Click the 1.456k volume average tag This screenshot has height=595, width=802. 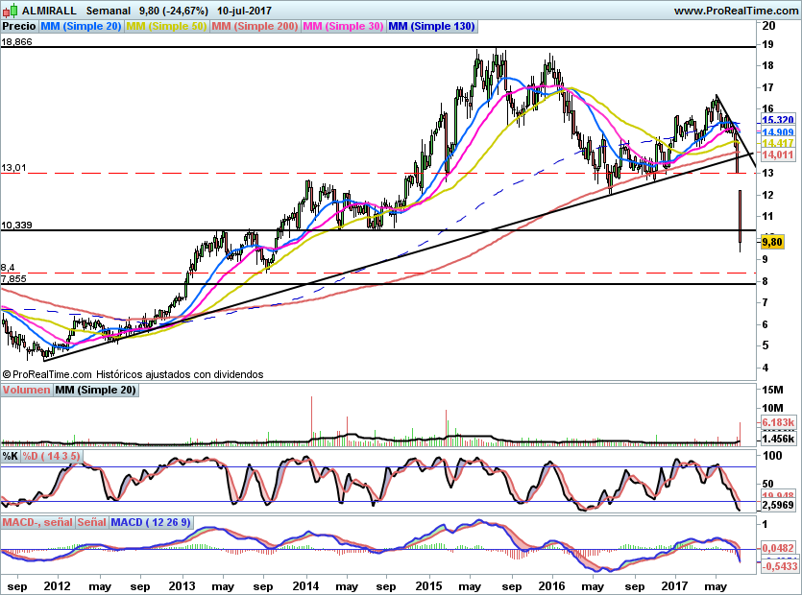tap(778, 439)
